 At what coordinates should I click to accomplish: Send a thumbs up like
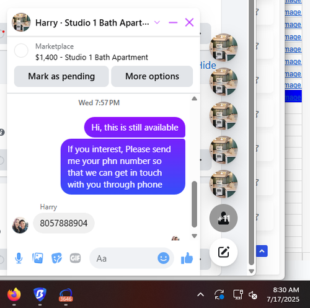(x=187, y=258)
